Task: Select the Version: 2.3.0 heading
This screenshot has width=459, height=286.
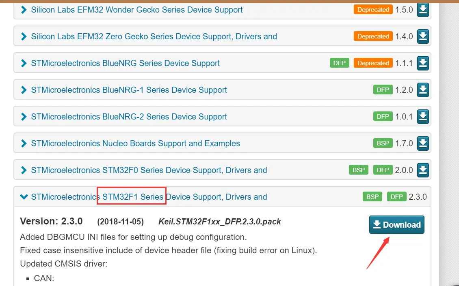Action: [x=51, y=221]
